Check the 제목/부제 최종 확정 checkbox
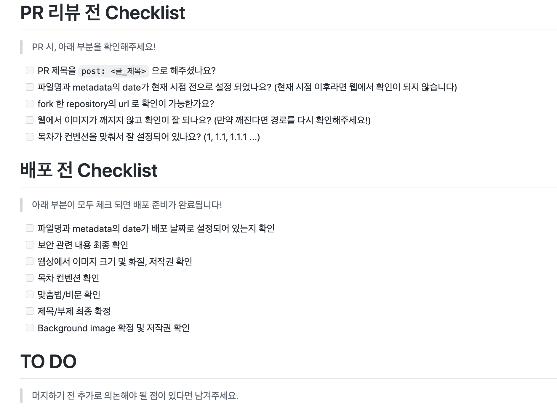Screen dimensions: 557x416 click(30, 311)
